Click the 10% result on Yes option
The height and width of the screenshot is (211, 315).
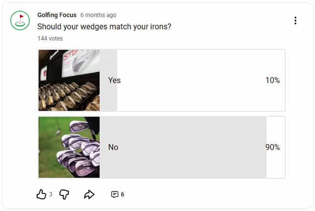point(273,81)
